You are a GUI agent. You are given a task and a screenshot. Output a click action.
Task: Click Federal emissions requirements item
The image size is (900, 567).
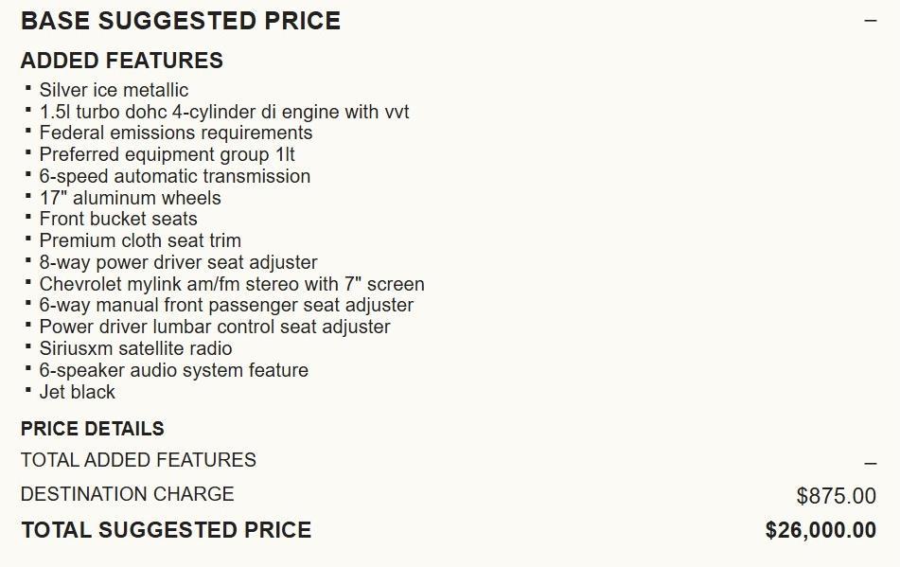click(176, 133)
